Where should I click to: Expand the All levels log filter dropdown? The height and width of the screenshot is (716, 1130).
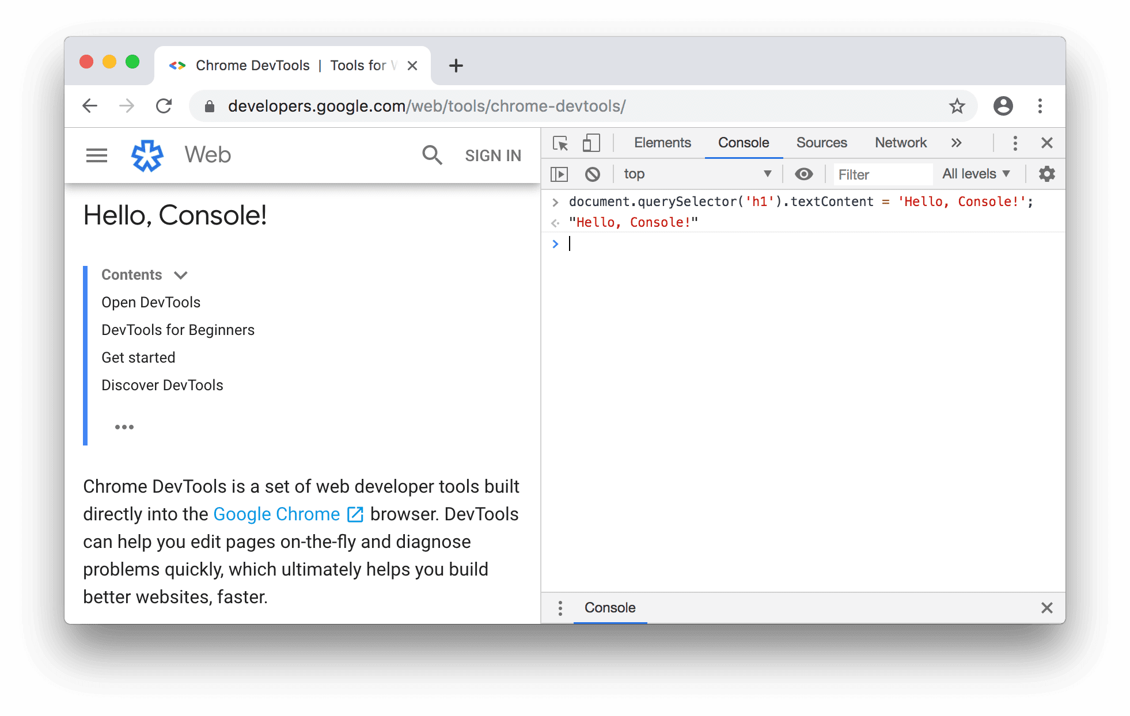click(977, 174)
